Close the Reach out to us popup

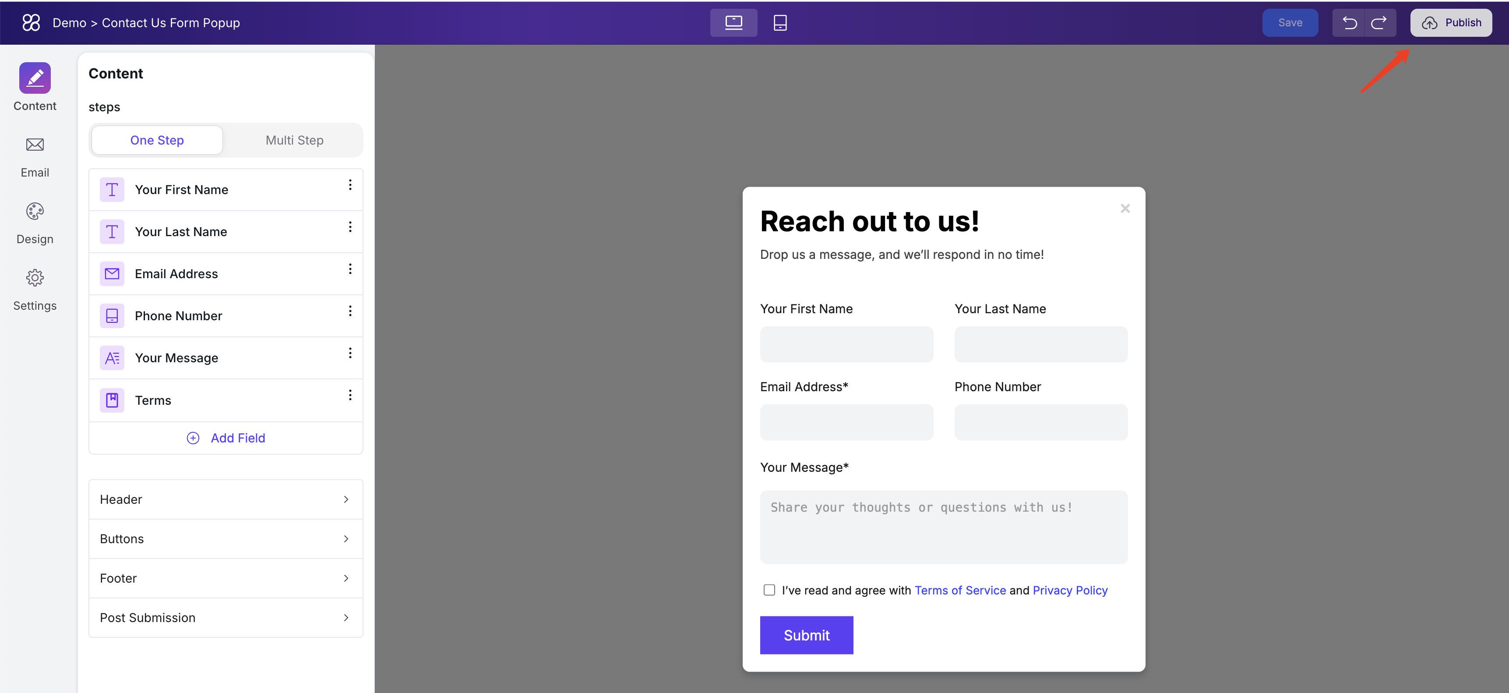pos(1125,209)
